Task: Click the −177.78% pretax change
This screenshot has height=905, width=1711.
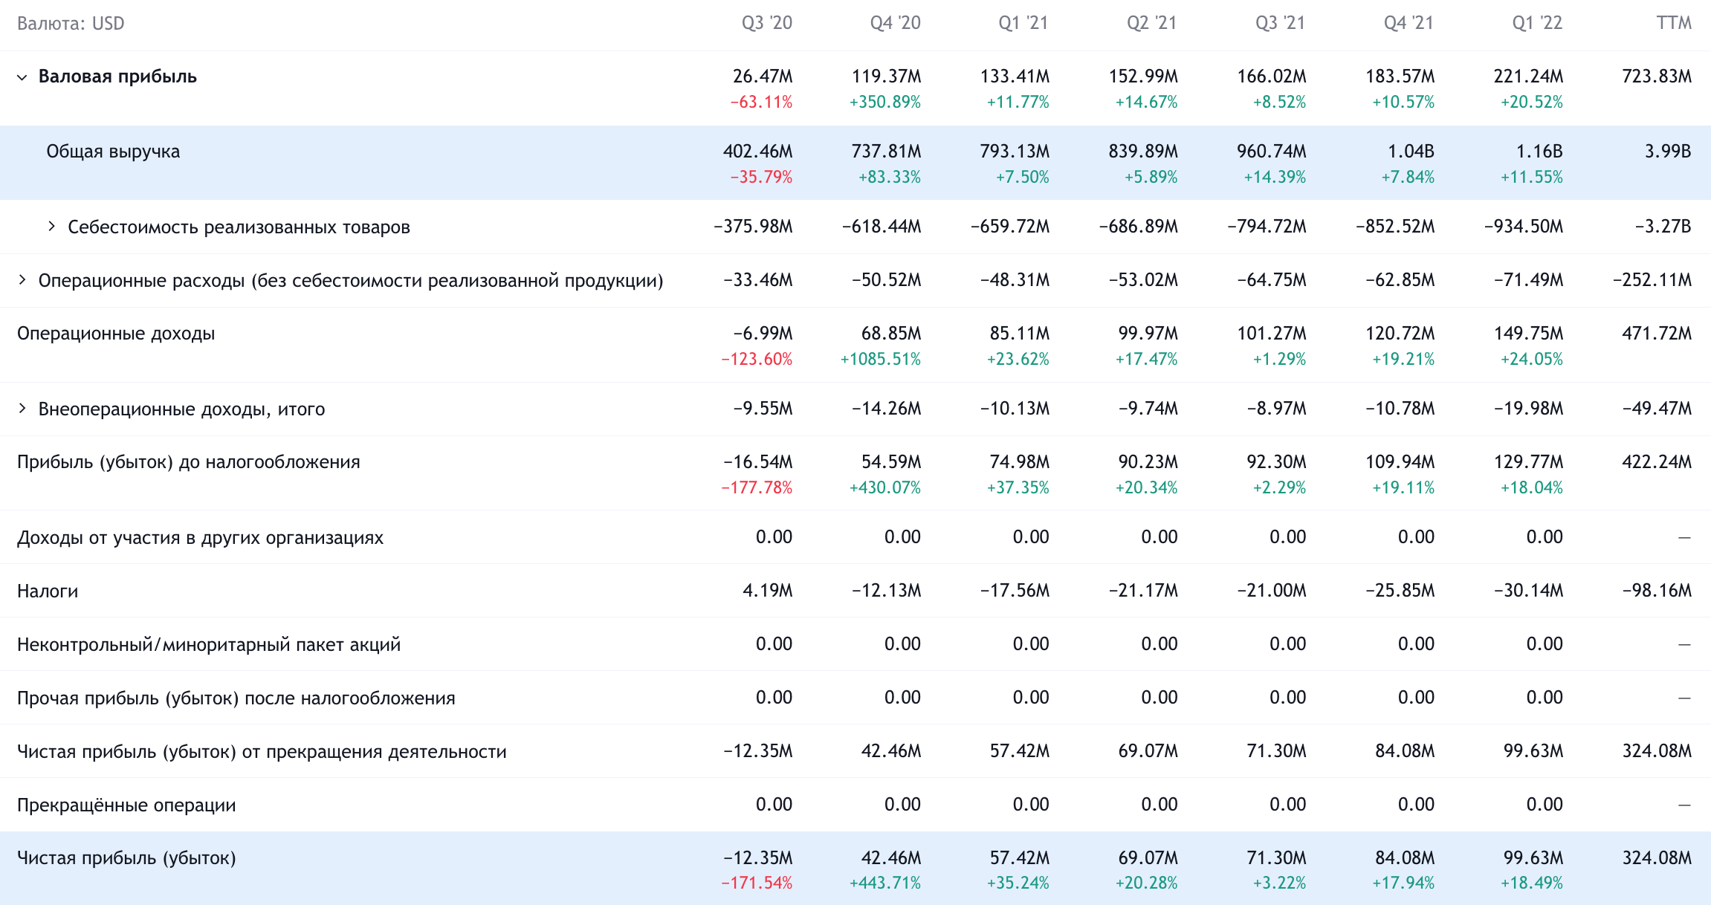Action: tap(757, 487)
